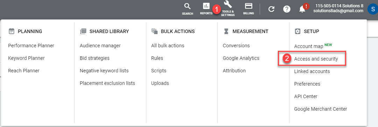Click the Shared Library grid icon
Image resolution: width=378 pixels, height=127 pixels.
click(x=83, y=31)
